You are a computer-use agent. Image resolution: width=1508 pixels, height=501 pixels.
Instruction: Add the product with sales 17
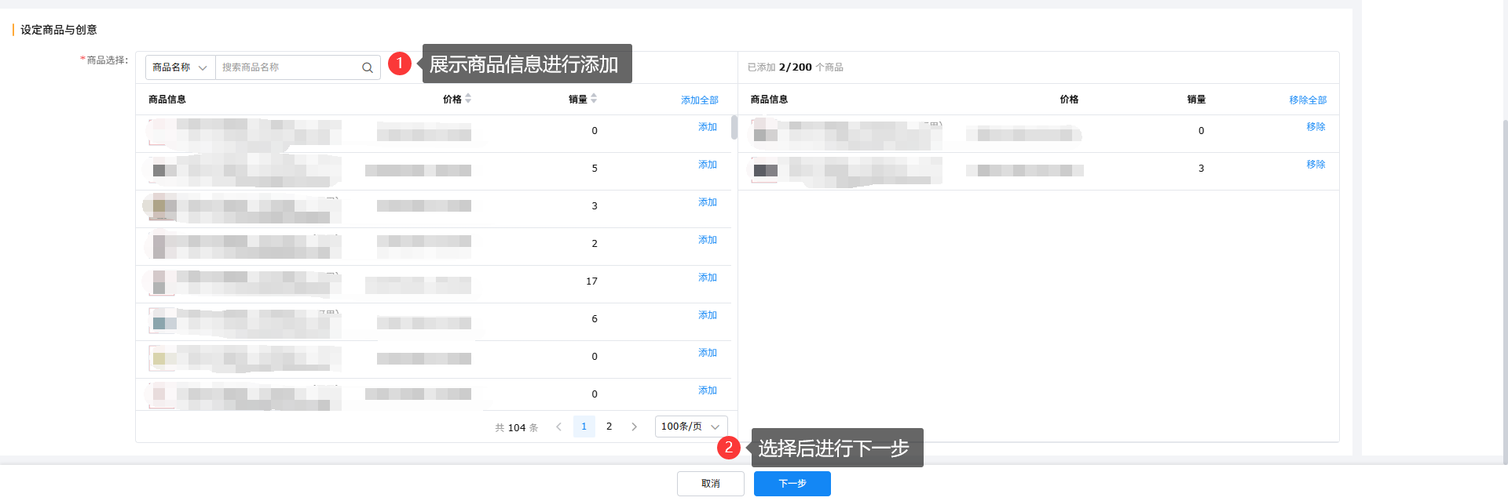[707, 278]
